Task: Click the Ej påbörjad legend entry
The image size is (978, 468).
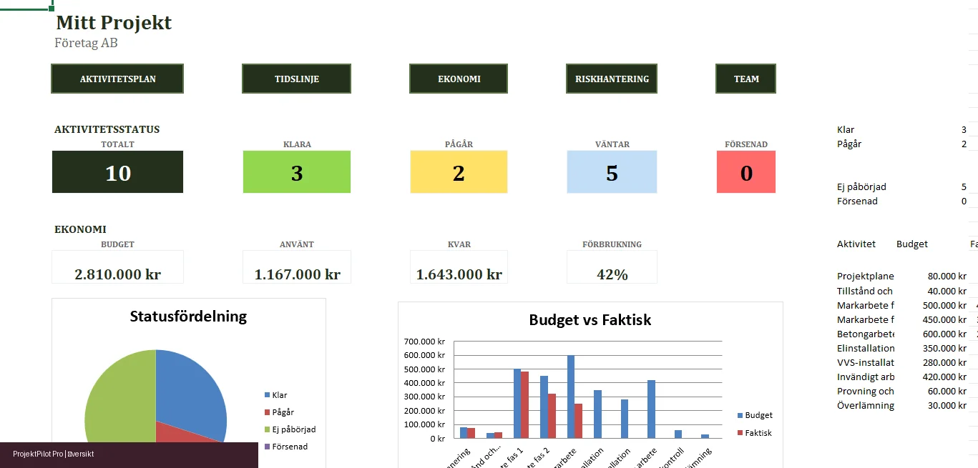Action: tap(290, 429)
